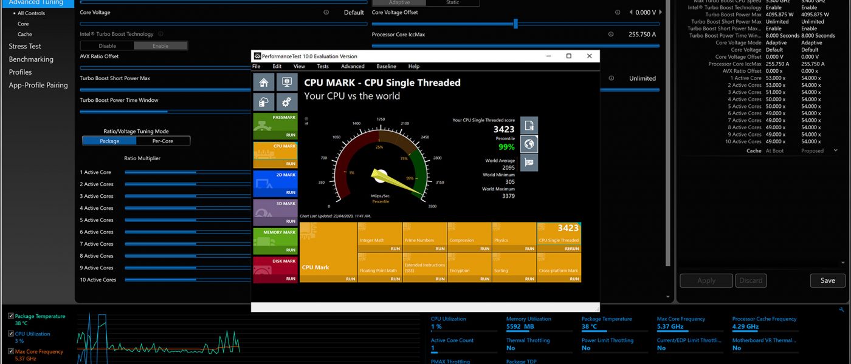Image resolution: width=851 pixels, height=364 pixels.
Task: Select All Controls under Advanced Tuning
Action: 31,13
